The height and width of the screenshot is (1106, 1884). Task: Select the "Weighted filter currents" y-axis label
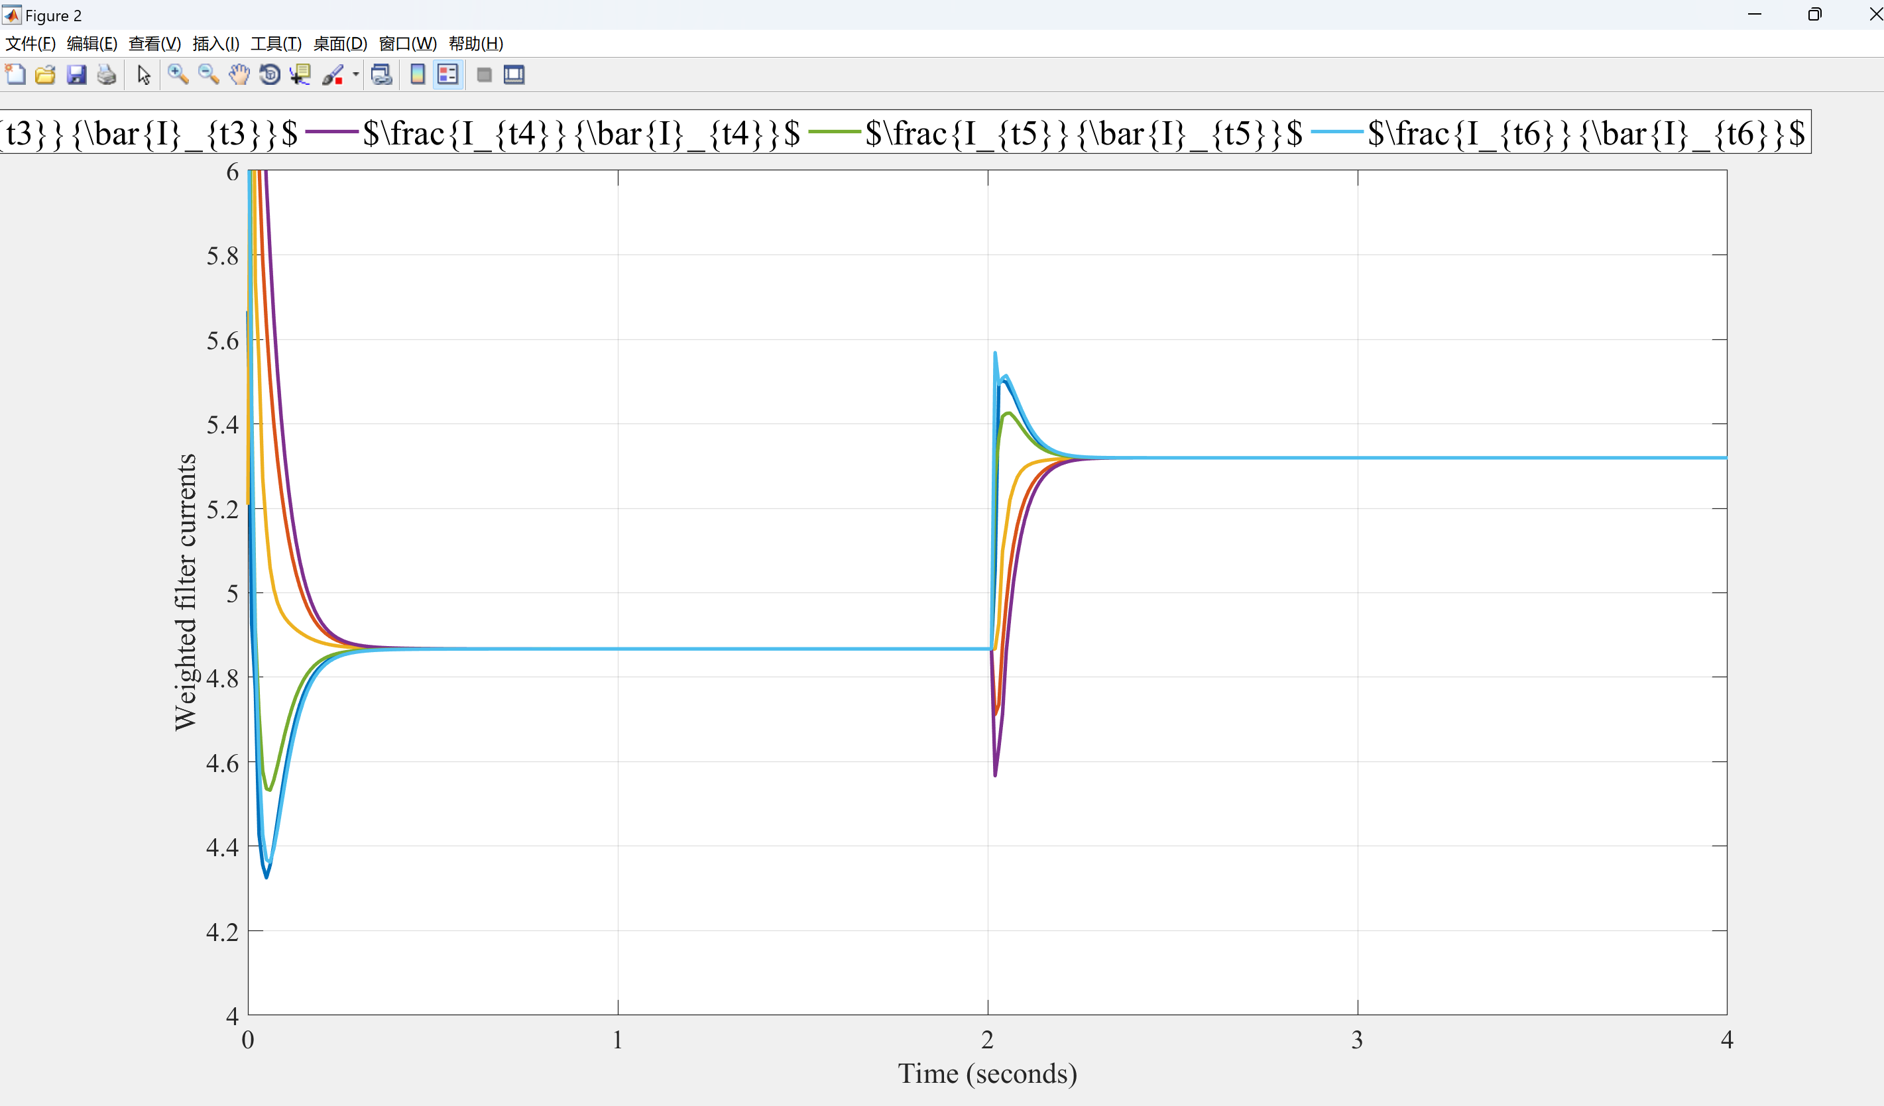[185, 592]
